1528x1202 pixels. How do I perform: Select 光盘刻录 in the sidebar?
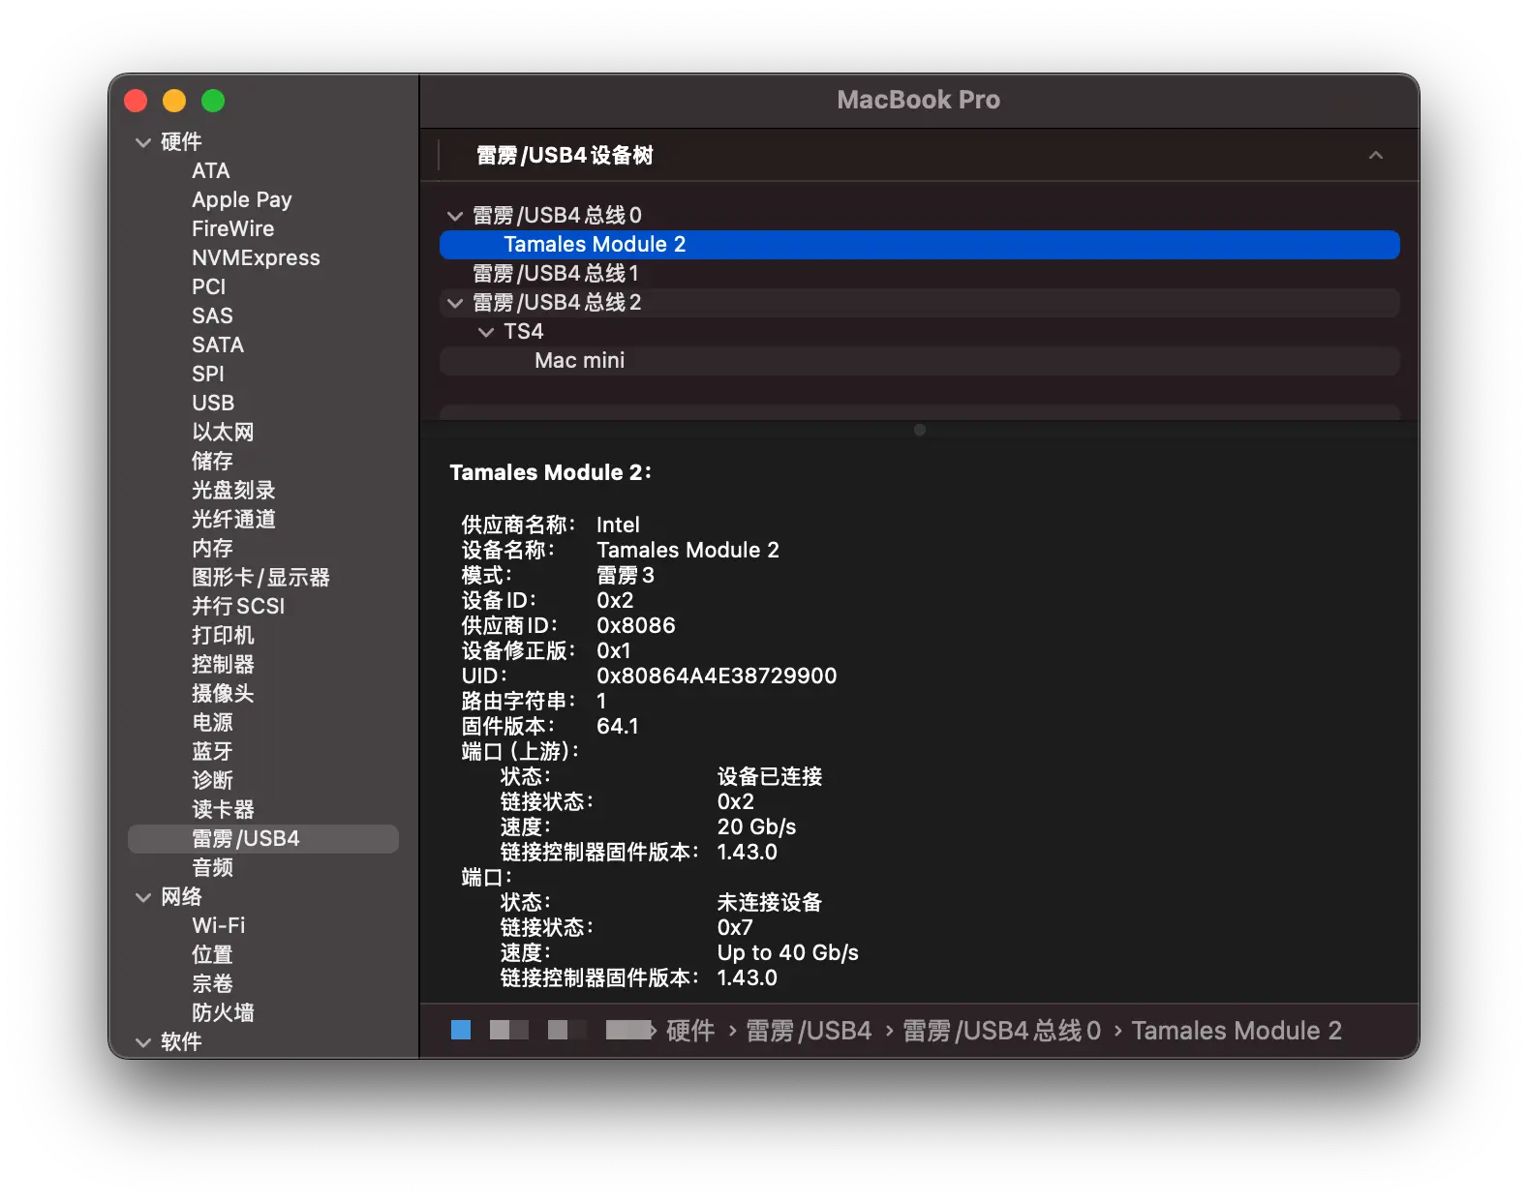[x=233, y=491]
